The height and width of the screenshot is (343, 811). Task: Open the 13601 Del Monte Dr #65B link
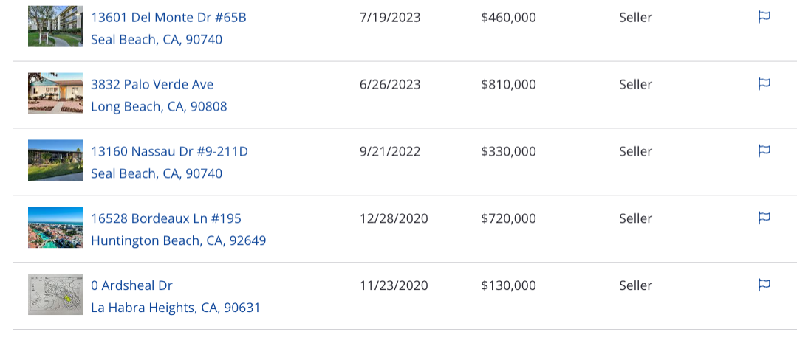click(168, 18)
